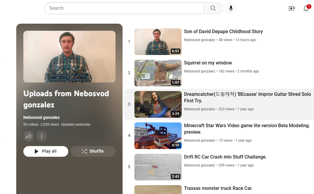Open the Dreamcatcher guitar solo thumbnail
The width and height of the screenshot is (314, 194).
pyautogui.click(x=158, y=104)
